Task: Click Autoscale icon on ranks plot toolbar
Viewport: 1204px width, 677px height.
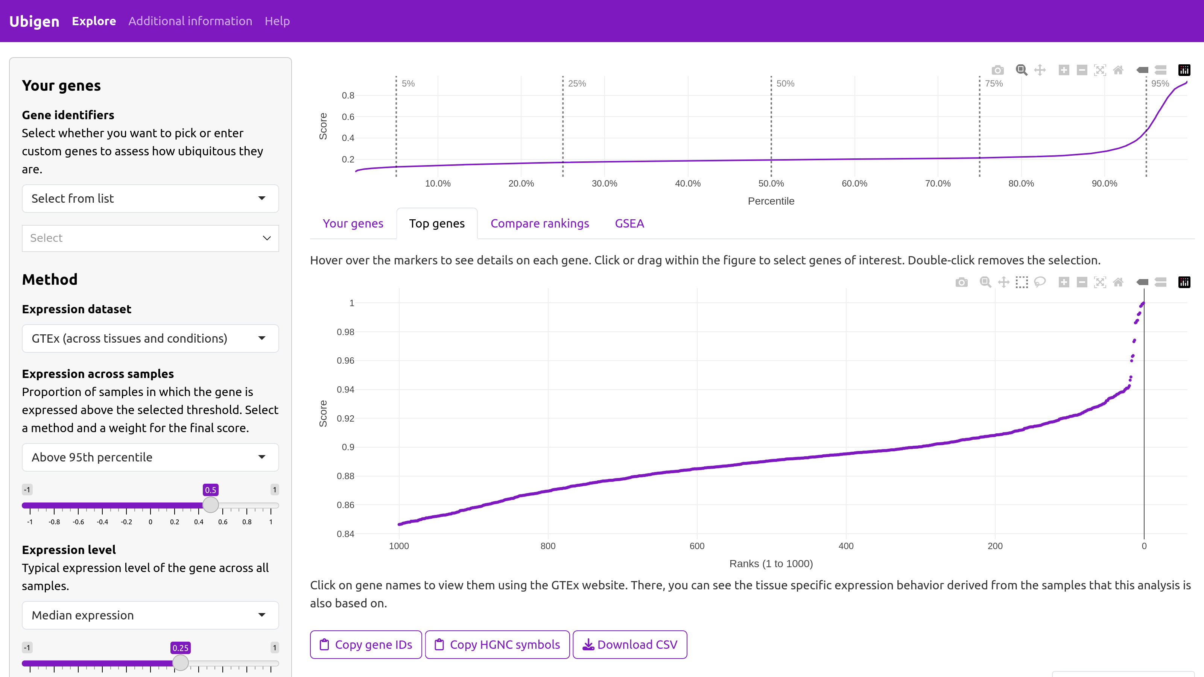Action: (x=1100, y=282)
